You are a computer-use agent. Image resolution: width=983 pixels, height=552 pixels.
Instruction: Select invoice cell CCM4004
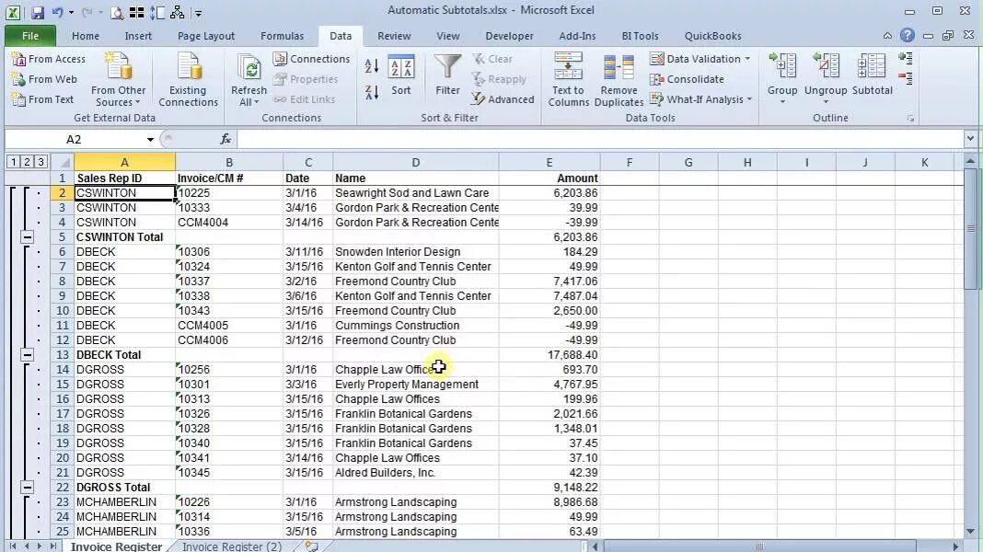229,223
